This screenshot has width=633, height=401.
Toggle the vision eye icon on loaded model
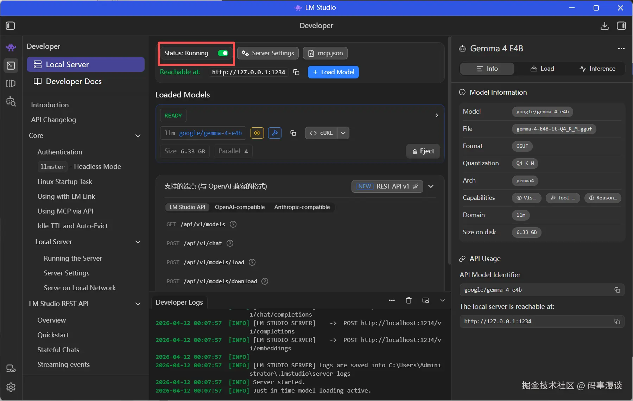pos(257,133)
